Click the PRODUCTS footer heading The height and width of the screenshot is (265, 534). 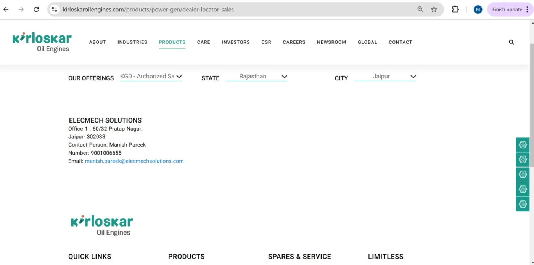coord(187,257)
